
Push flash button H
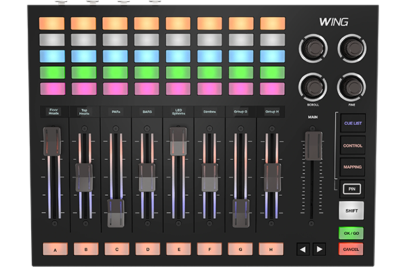(x=271, y=249)
